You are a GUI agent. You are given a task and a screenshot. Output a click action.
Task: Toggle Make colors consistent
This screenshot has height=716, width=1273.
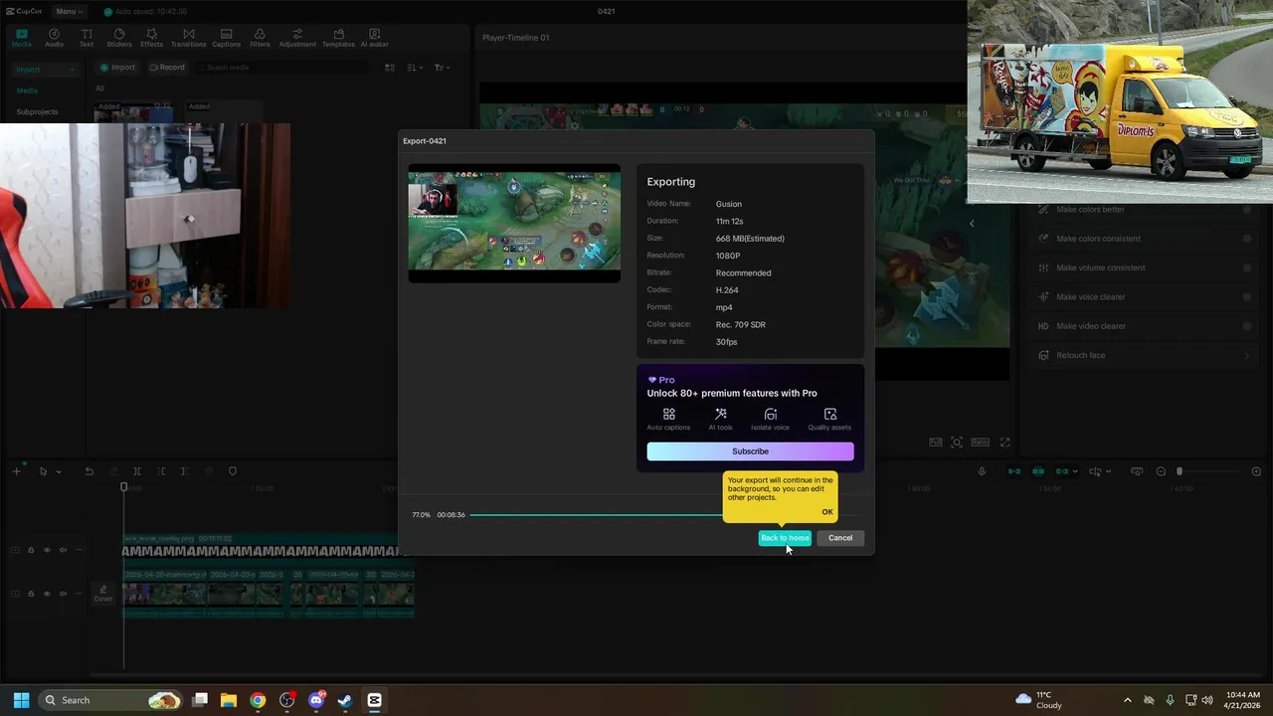coord(1247,239)
